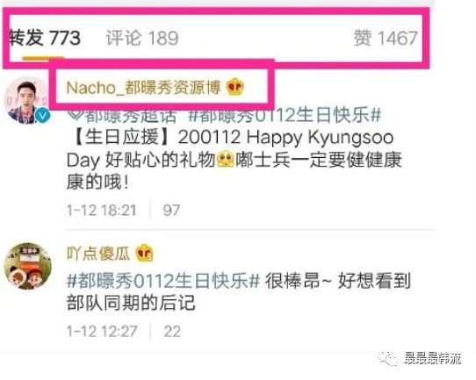Screen dimensions: 476x380
Task: Open Nacho_都暻秀资源博 user profile name
Action: point(143,88)
